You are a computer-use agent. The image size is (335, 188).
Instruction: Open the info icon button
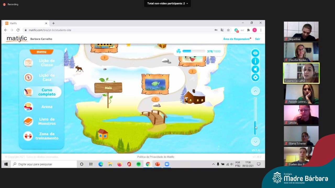[255, 61]
